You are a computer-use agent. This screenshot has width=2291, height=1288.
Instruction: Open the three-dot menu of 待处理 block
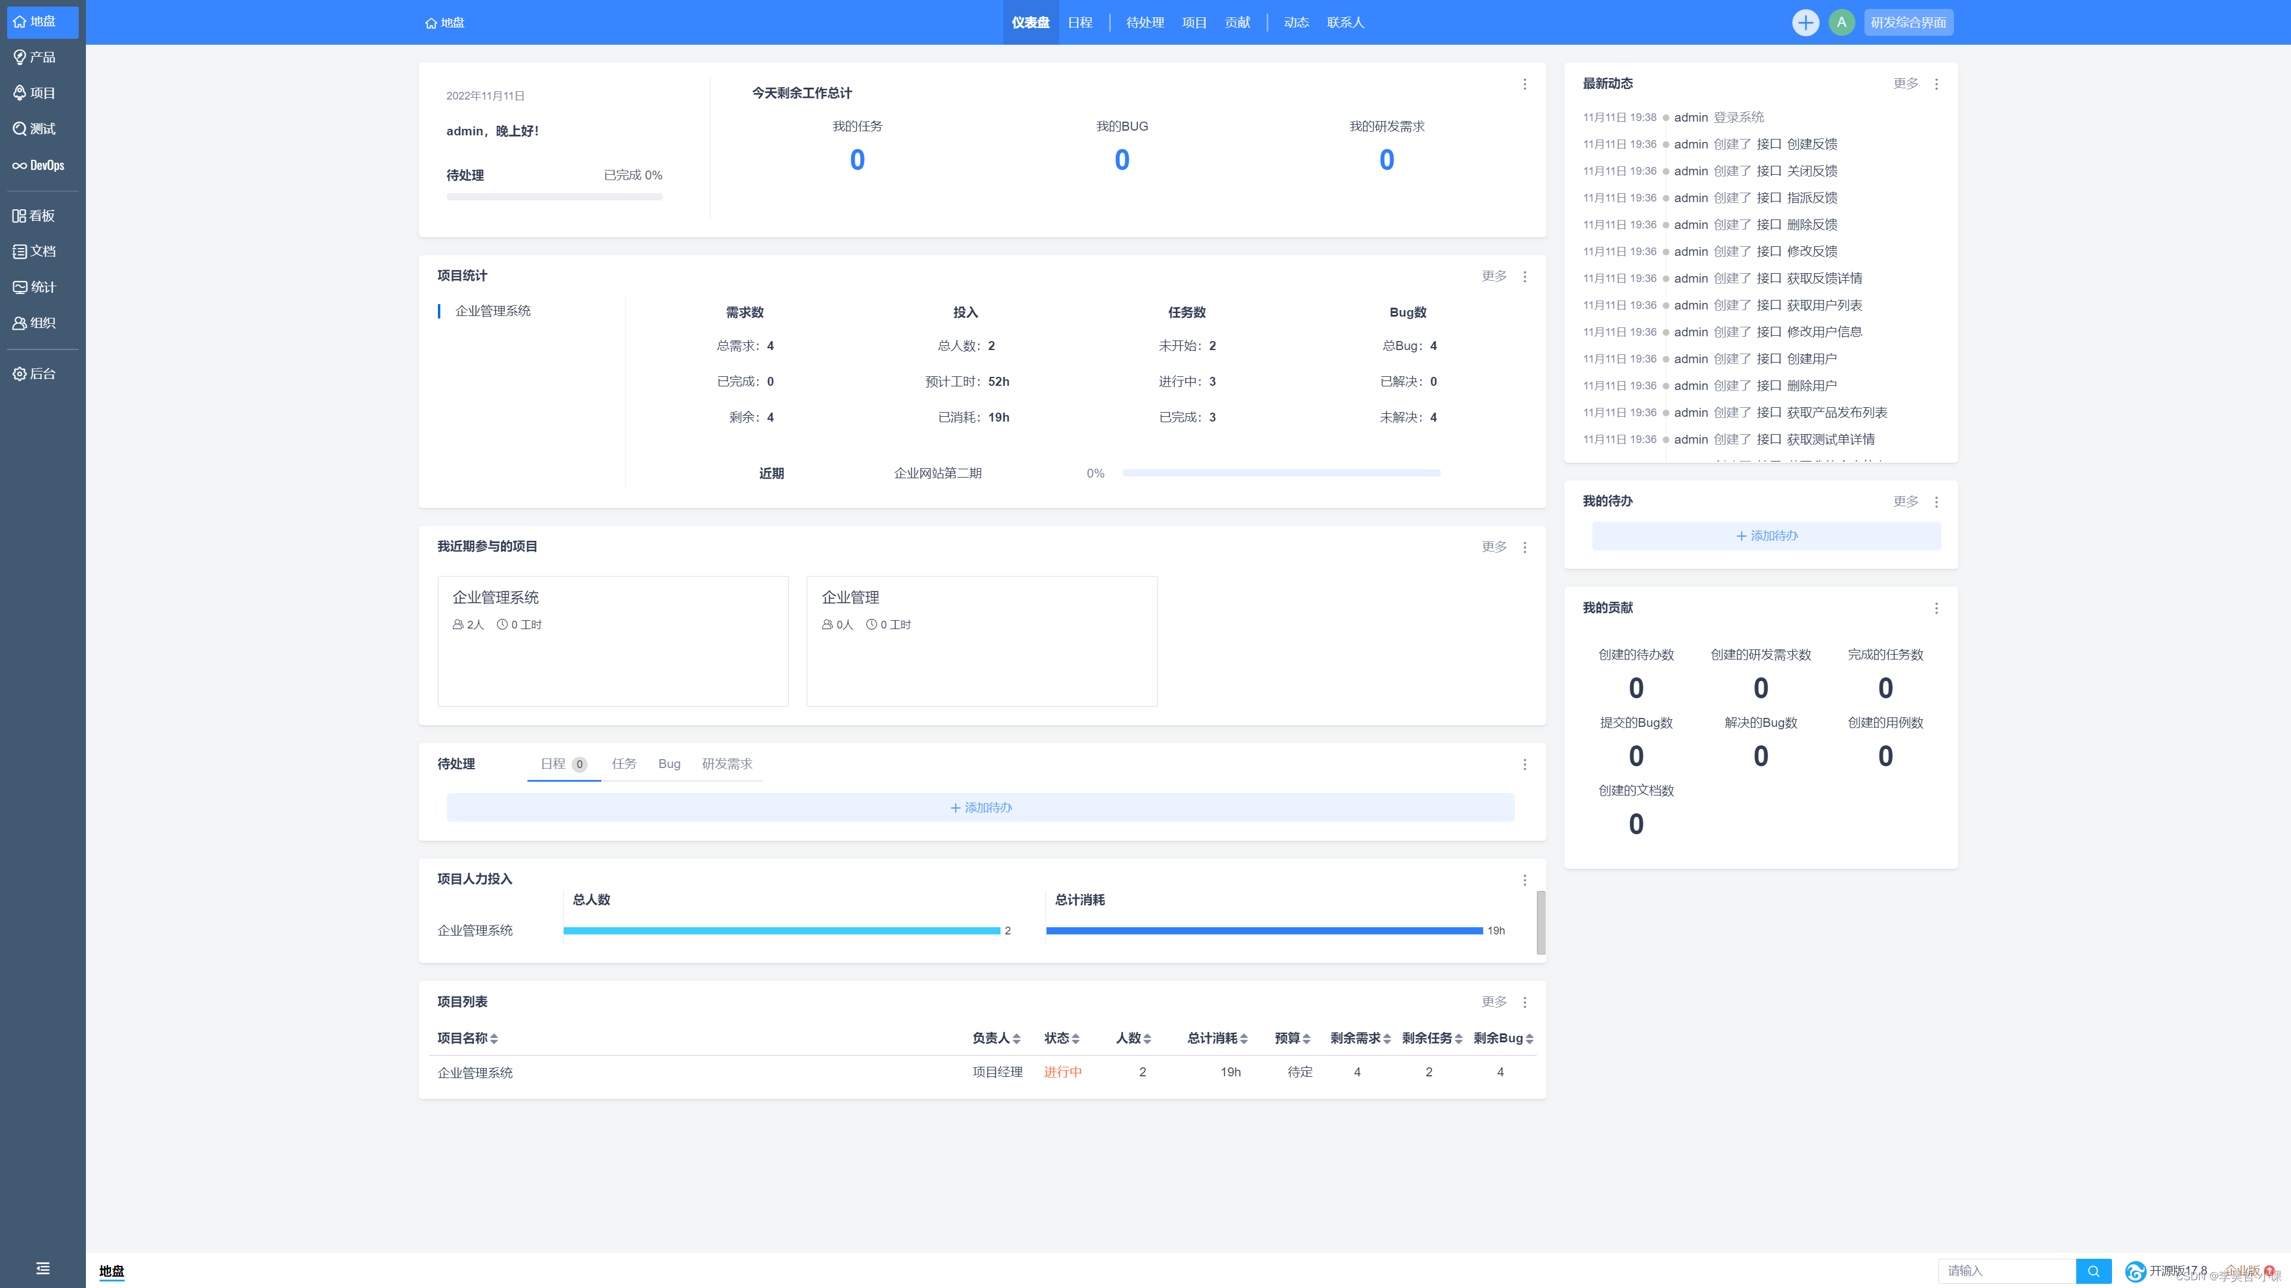1524,764
